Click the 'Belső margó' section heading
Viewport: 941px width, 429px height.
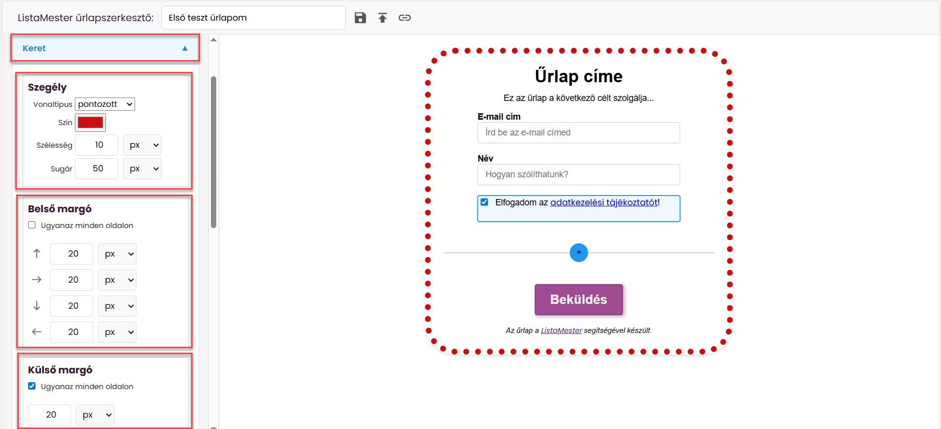click(60, 209)
